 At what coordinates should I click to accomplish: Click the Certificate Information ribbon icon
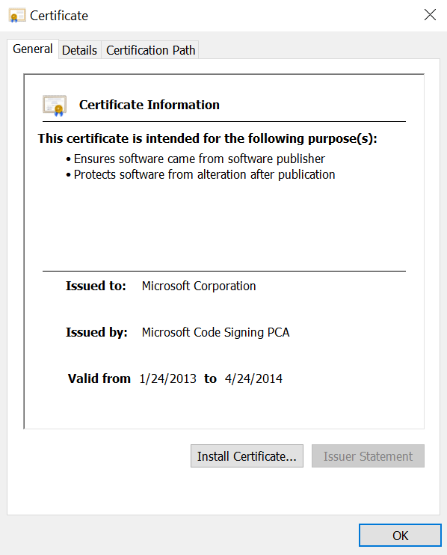point(55,105)
